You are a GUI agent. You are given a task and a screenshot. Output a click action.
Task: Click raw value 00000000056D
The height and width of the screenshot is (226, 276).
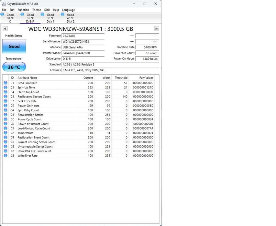[x=143, y=106]
